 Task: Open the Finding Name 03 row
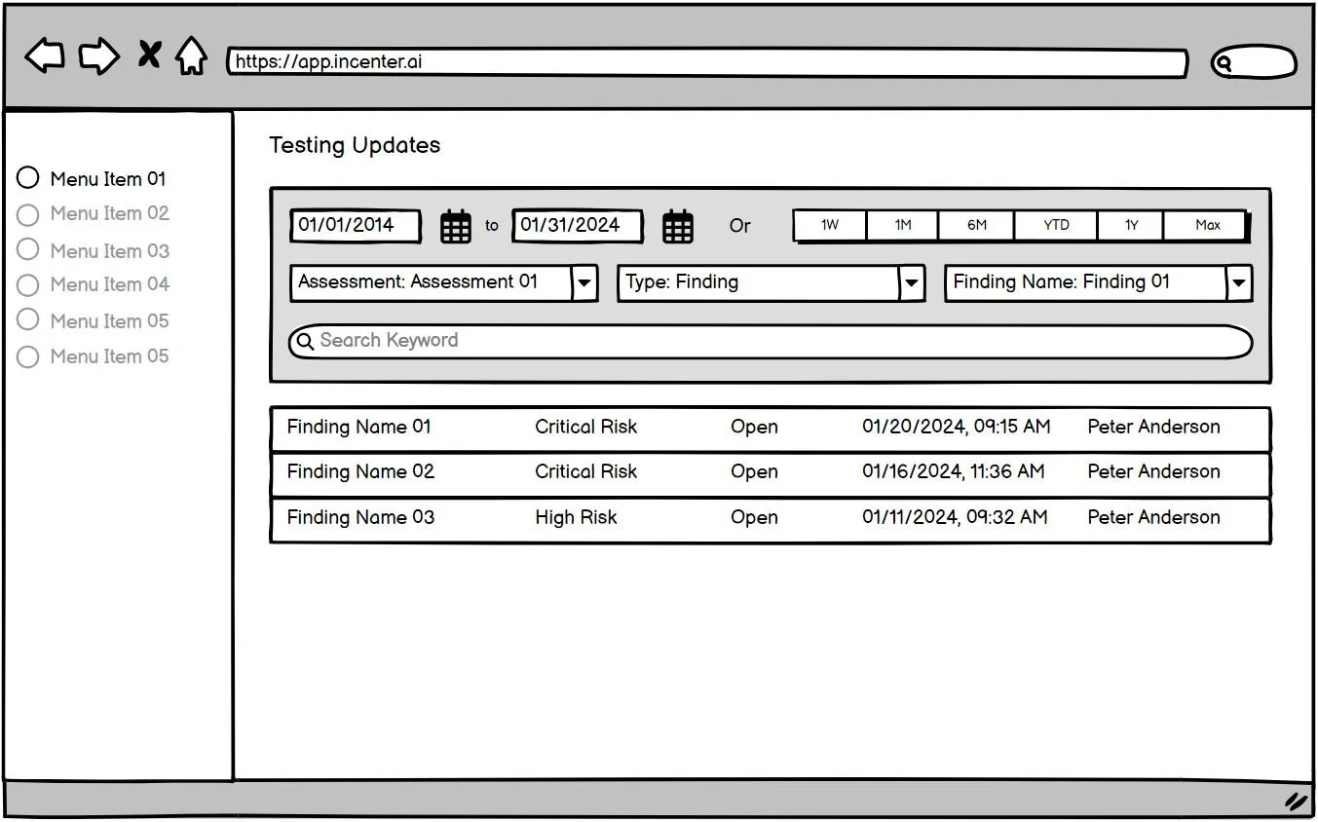pos(771,520)
